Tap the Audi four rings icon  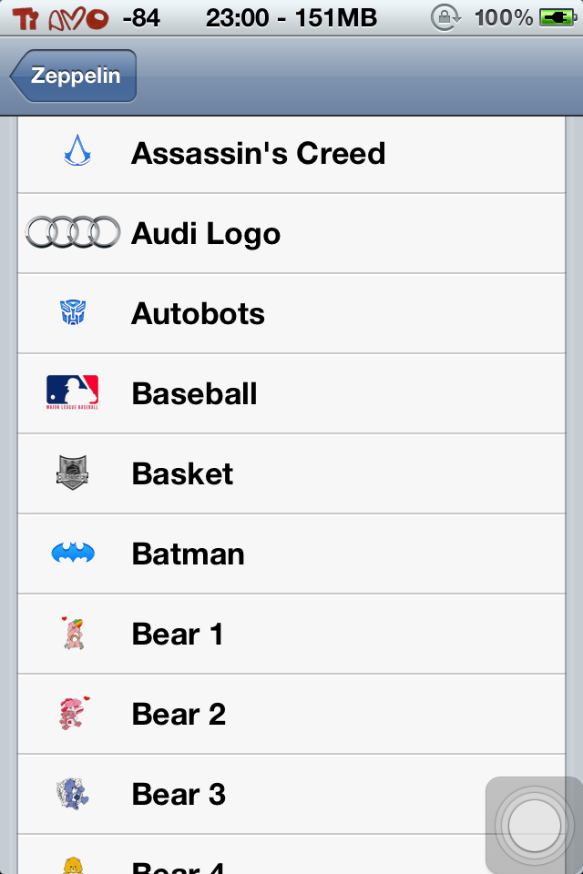pyautogui.click(x=73, y=232)
